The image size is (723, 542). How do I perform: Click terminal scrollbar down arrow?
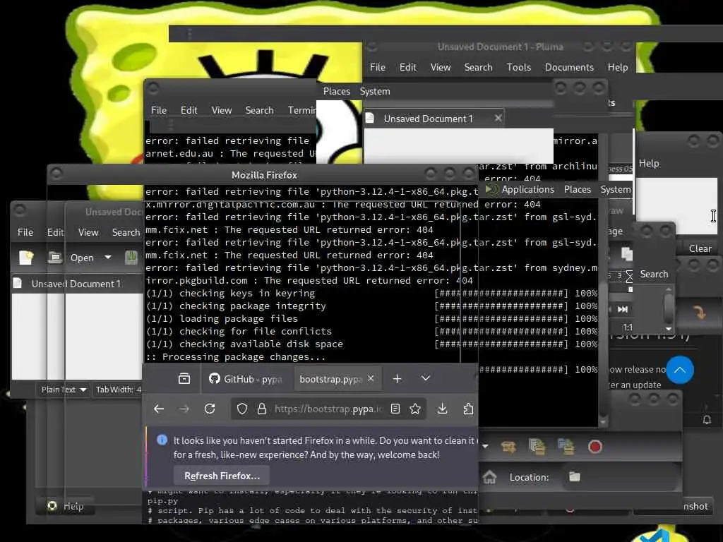click(x=603, y=421)
